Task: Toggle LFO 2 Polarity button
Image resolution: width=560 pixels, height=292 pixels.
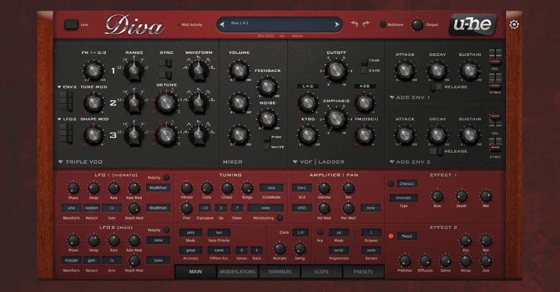Action: tap(166, 230)
